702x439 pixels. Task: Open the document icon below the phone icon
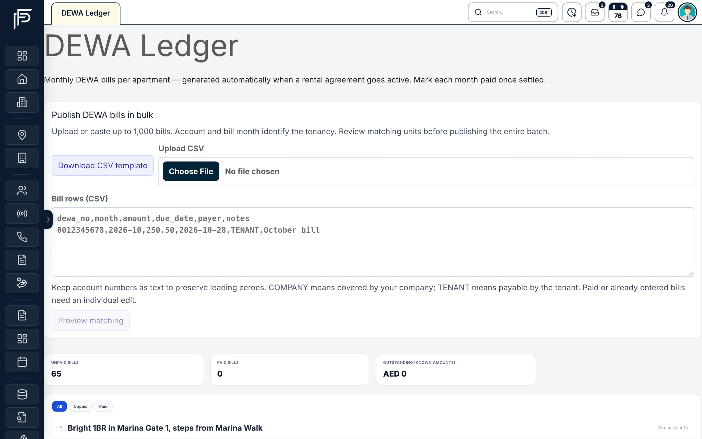pos(22,260)
